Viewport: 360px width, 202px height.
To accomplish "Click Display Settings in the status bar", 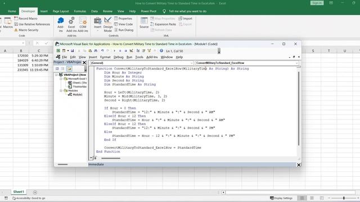I will [281, 198].
